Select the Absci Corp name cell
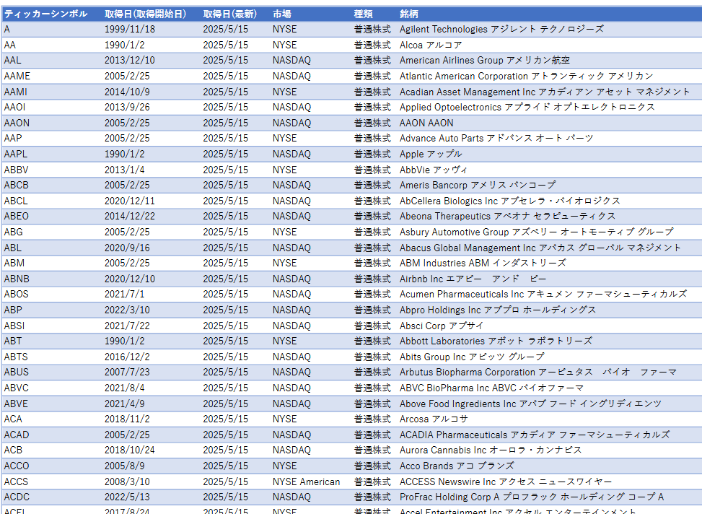Screen dimensions: 702x514 [x=442, y=326]
